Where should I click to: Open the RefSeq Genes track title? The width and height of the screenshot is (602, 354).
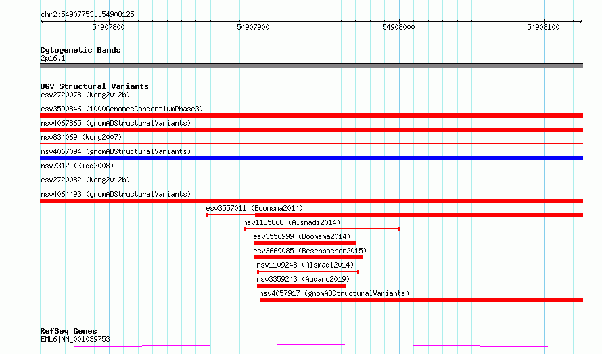click(x=68, y=331)
